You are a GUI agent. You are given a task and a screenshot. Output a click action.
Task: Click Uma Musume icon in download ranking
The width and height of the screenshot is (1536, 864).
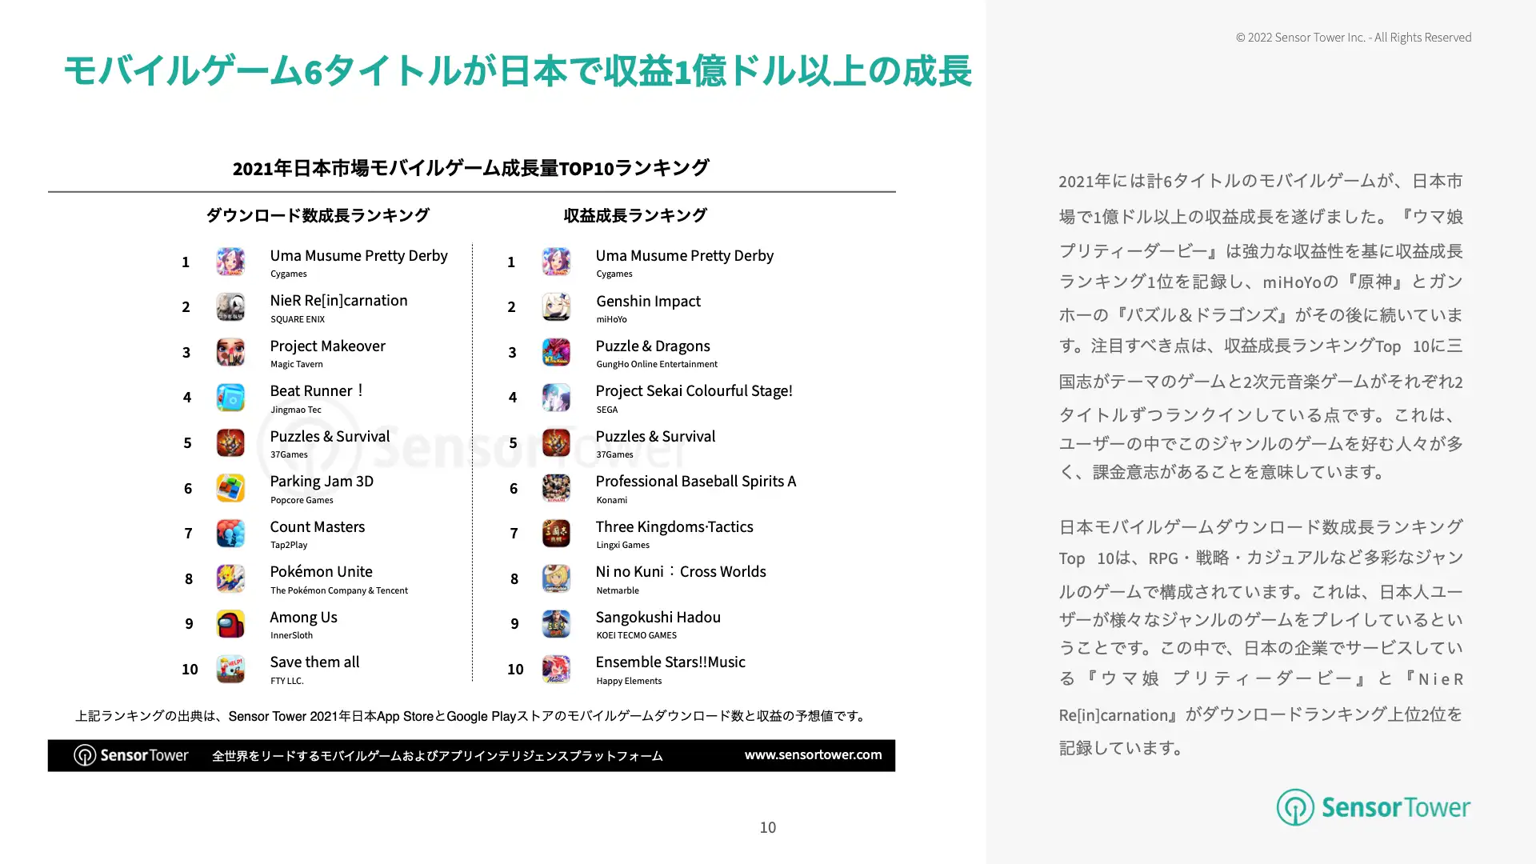(230, 262)
